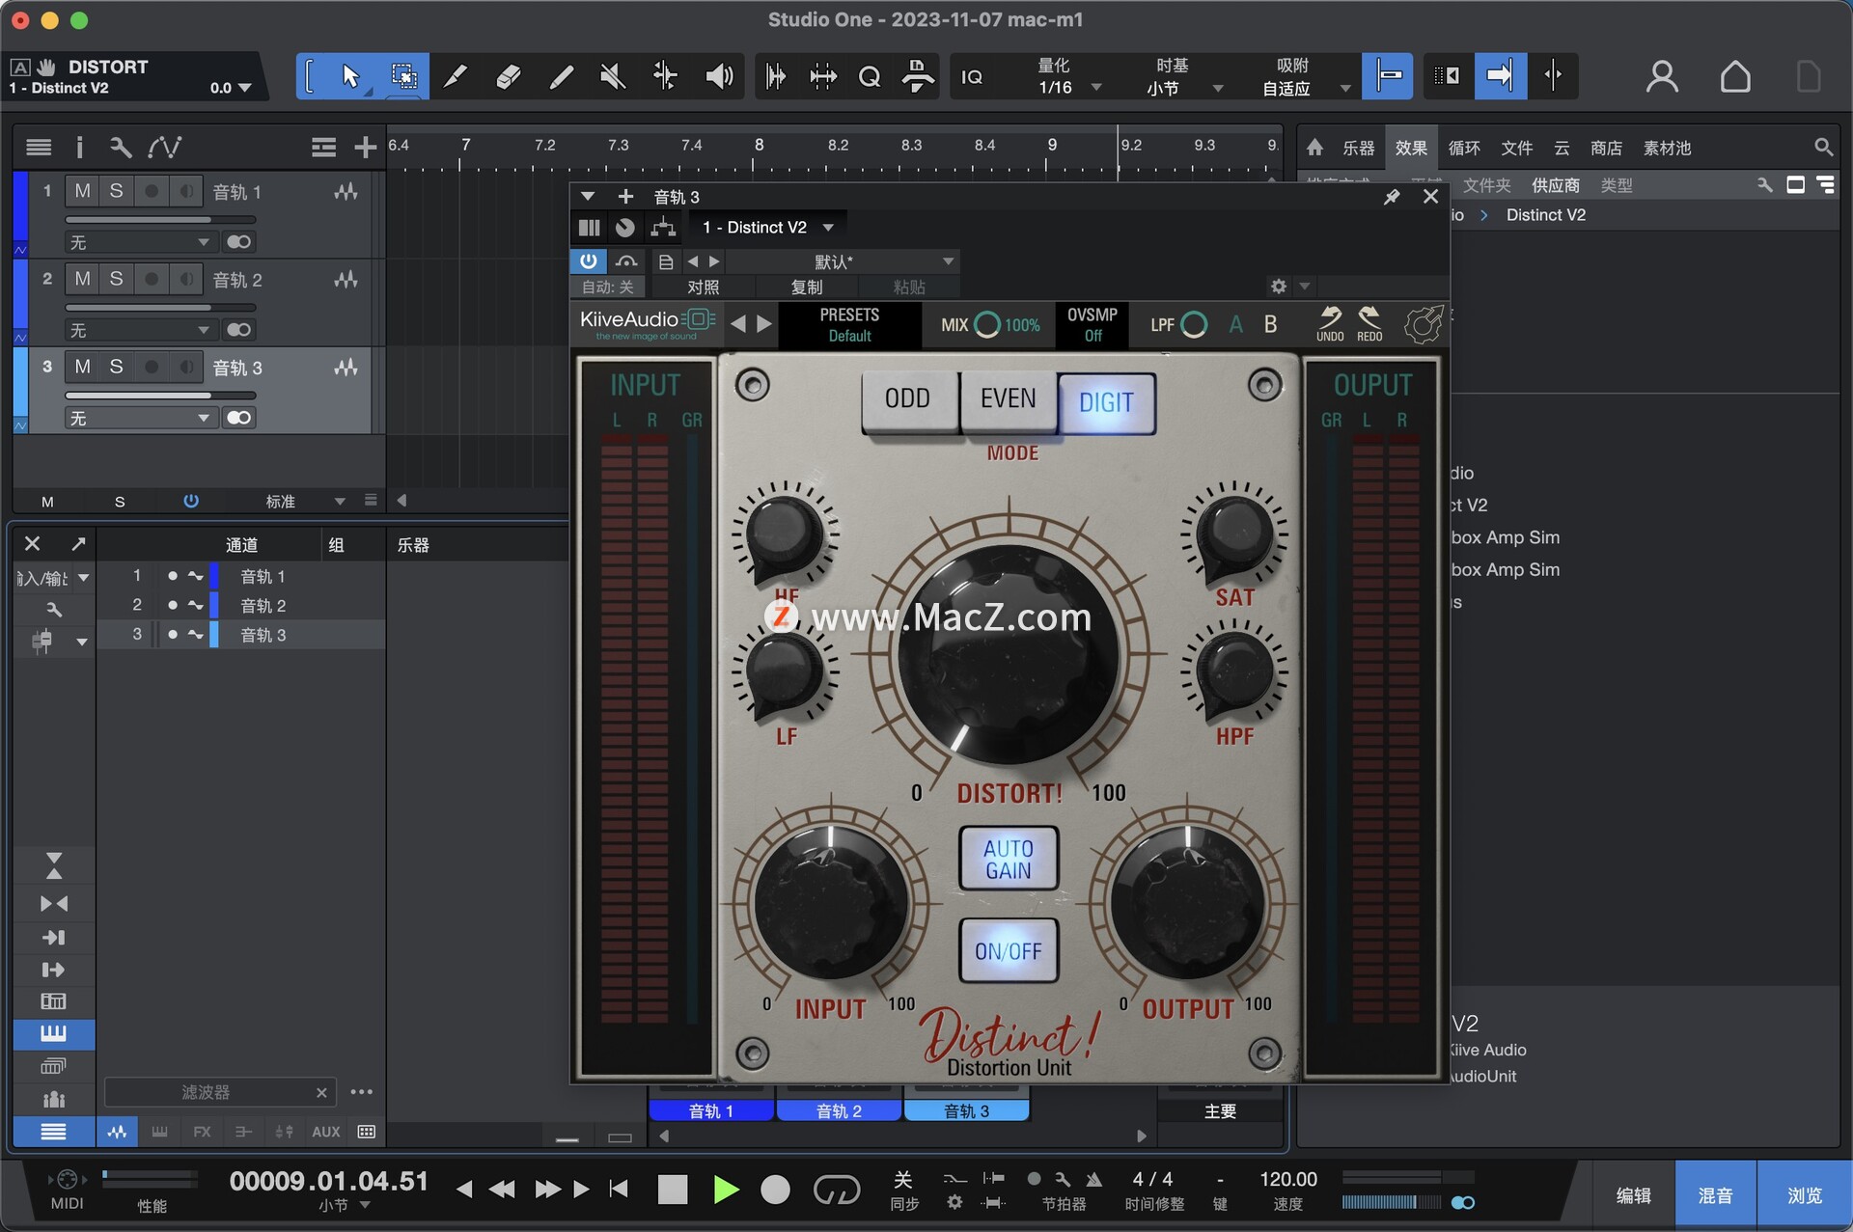Toggle the loop playback button

click(836, 1190)
